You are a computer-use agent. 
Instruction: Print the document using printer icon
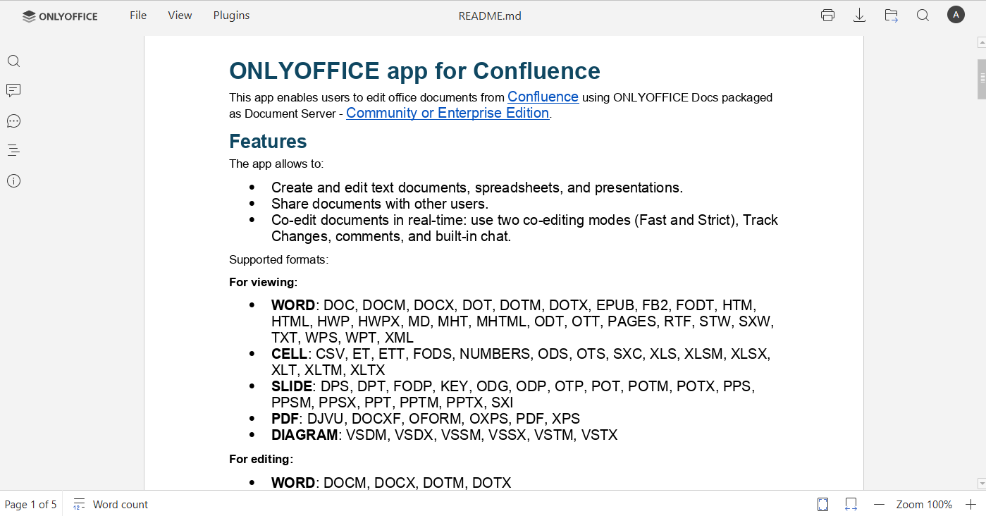pos(827,16)
